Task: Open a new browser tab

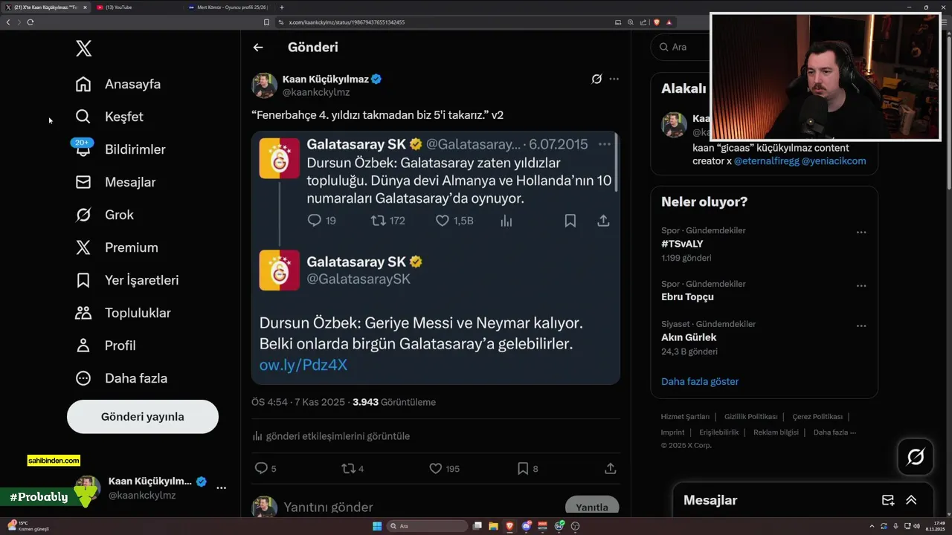Action: (x=282, y=7)
